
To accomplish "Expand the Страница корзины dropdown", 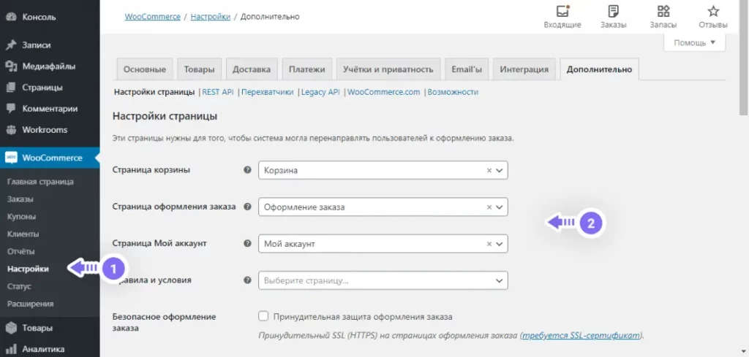I will click(x=500, y=170).
